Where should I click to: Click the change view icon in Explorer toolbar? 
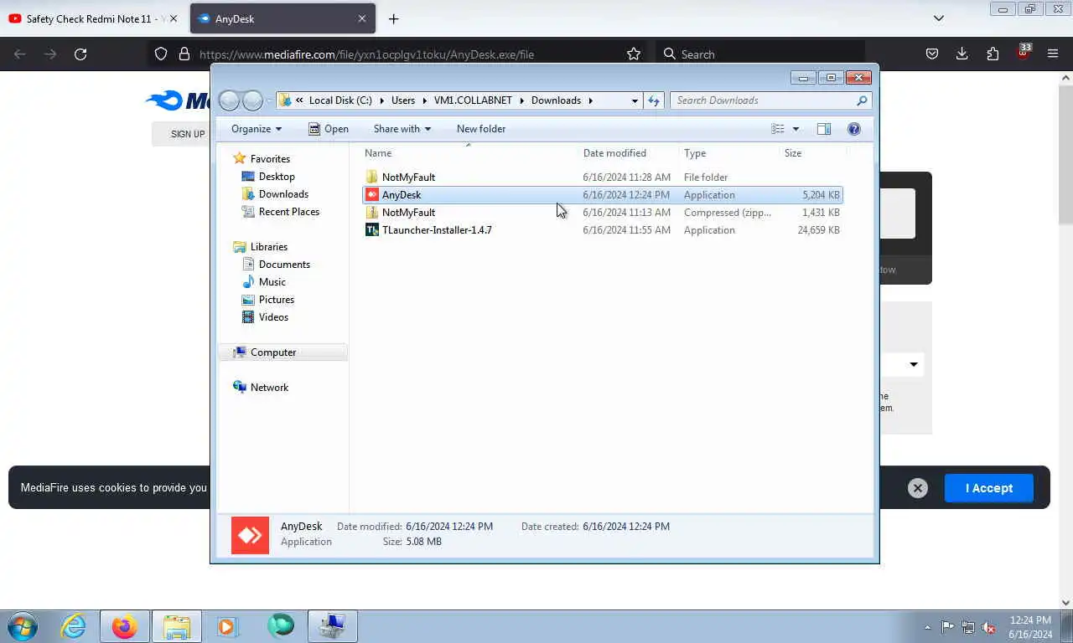click(x=778, y=129)
